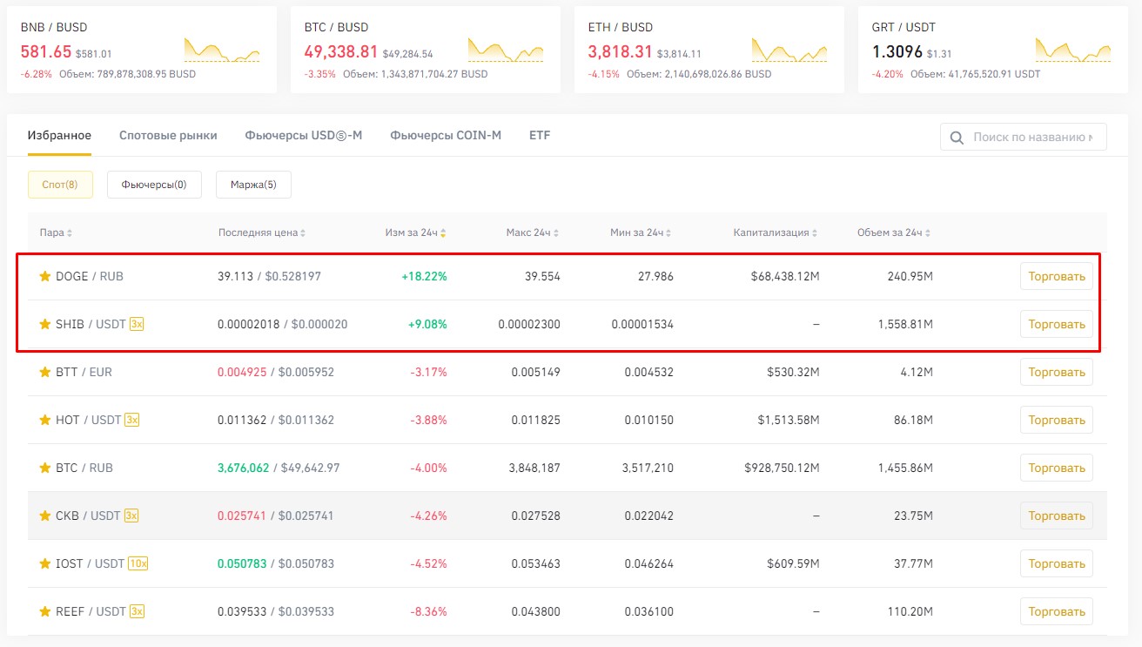
Task: Open the BTC / BUSD sparkline chart
Action: point(506,50)
